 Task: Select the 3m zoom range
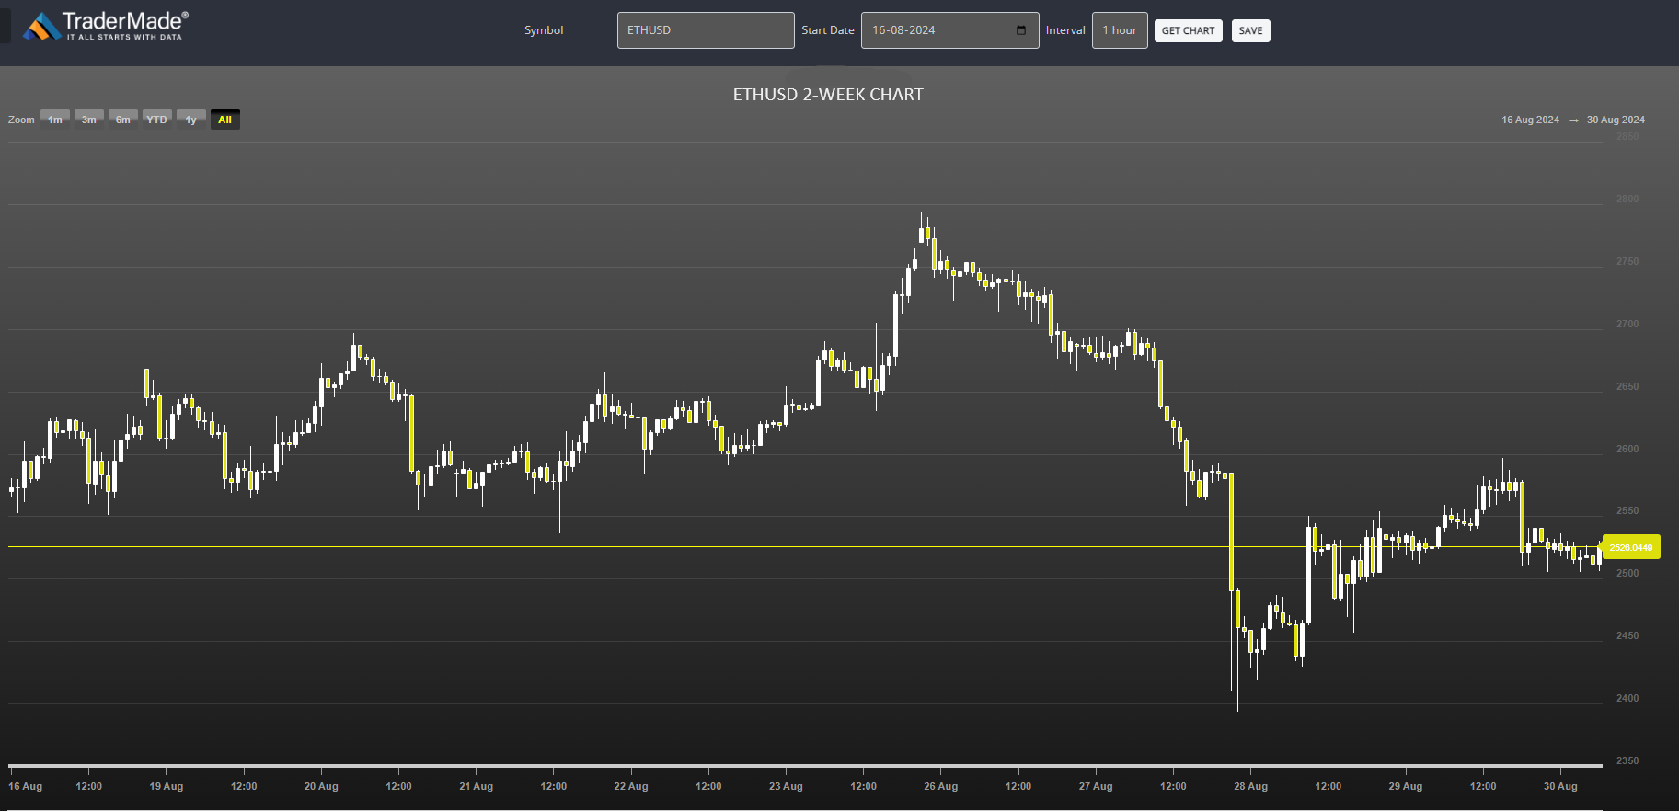(89, 120)
